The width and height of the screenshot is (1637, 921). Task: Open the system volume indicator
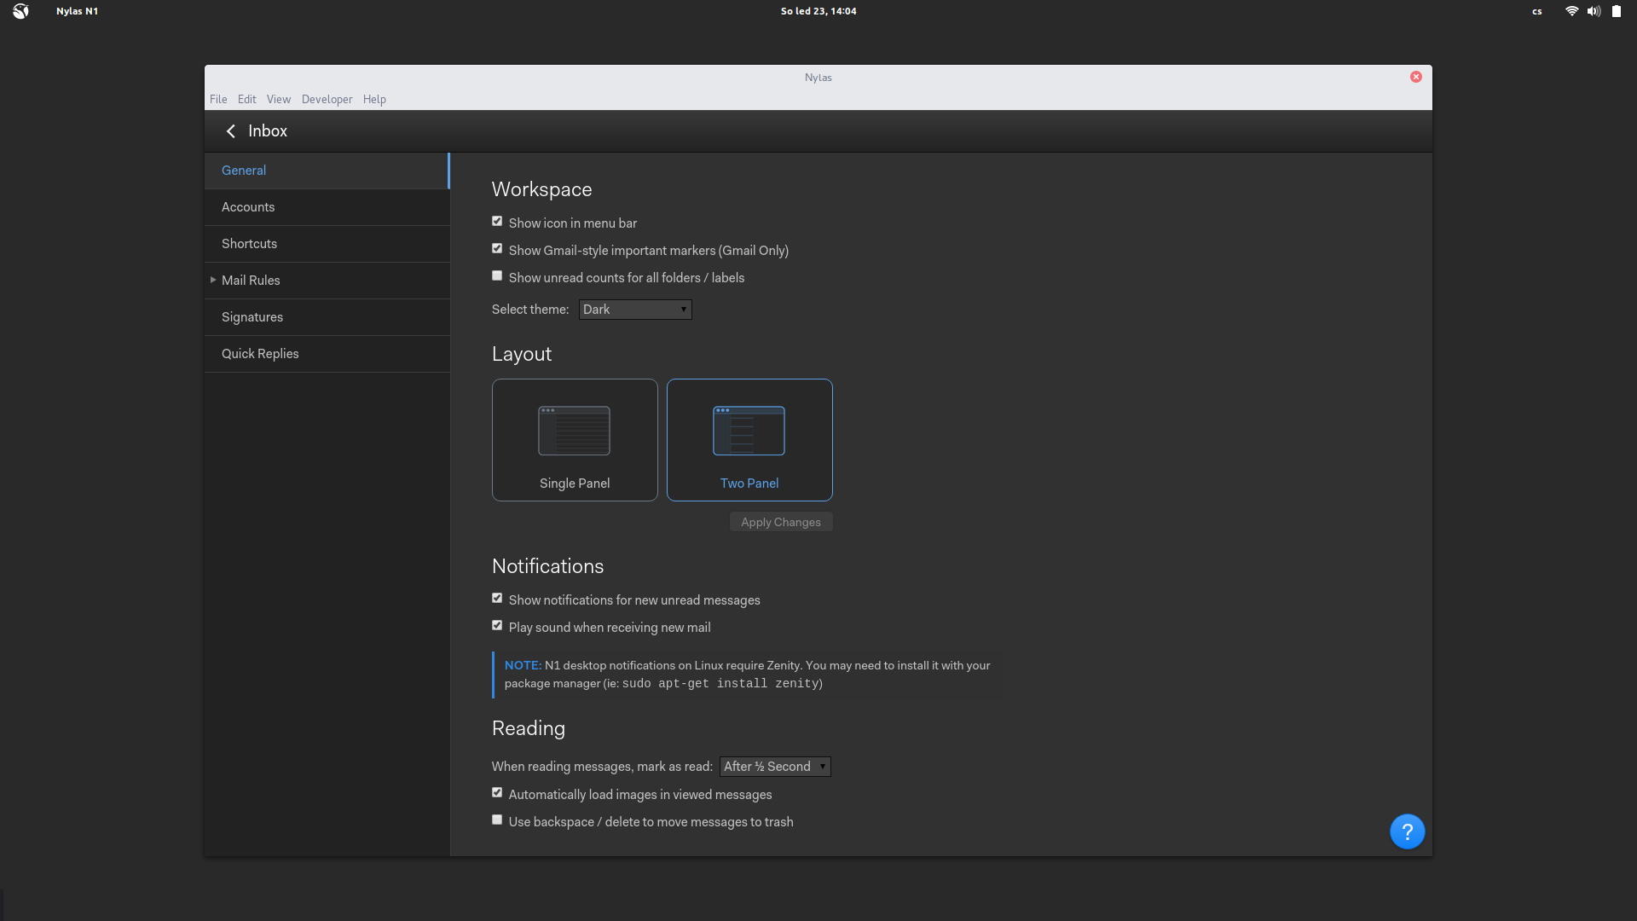tap(1594, 11)
